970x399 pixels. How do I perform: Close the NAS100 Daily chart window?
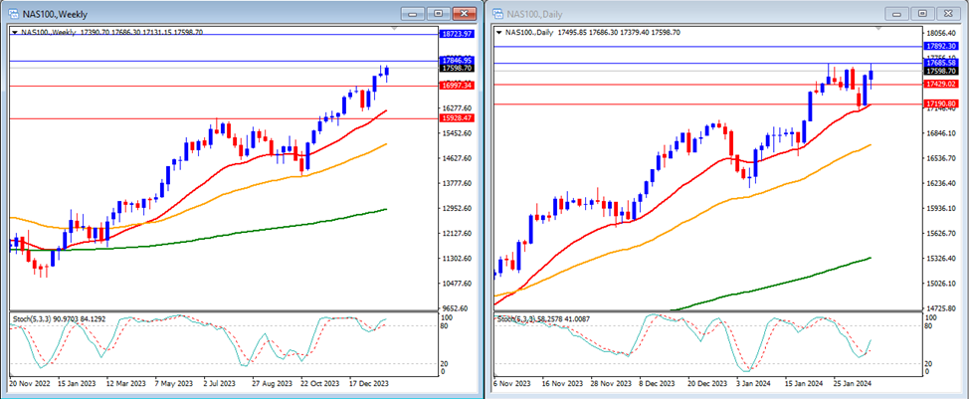pos(948,13)
